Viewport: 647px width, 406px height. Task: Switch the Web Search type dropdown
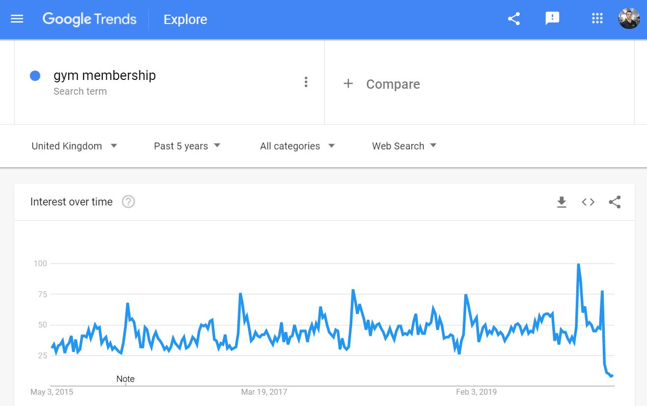coord(404,146)
